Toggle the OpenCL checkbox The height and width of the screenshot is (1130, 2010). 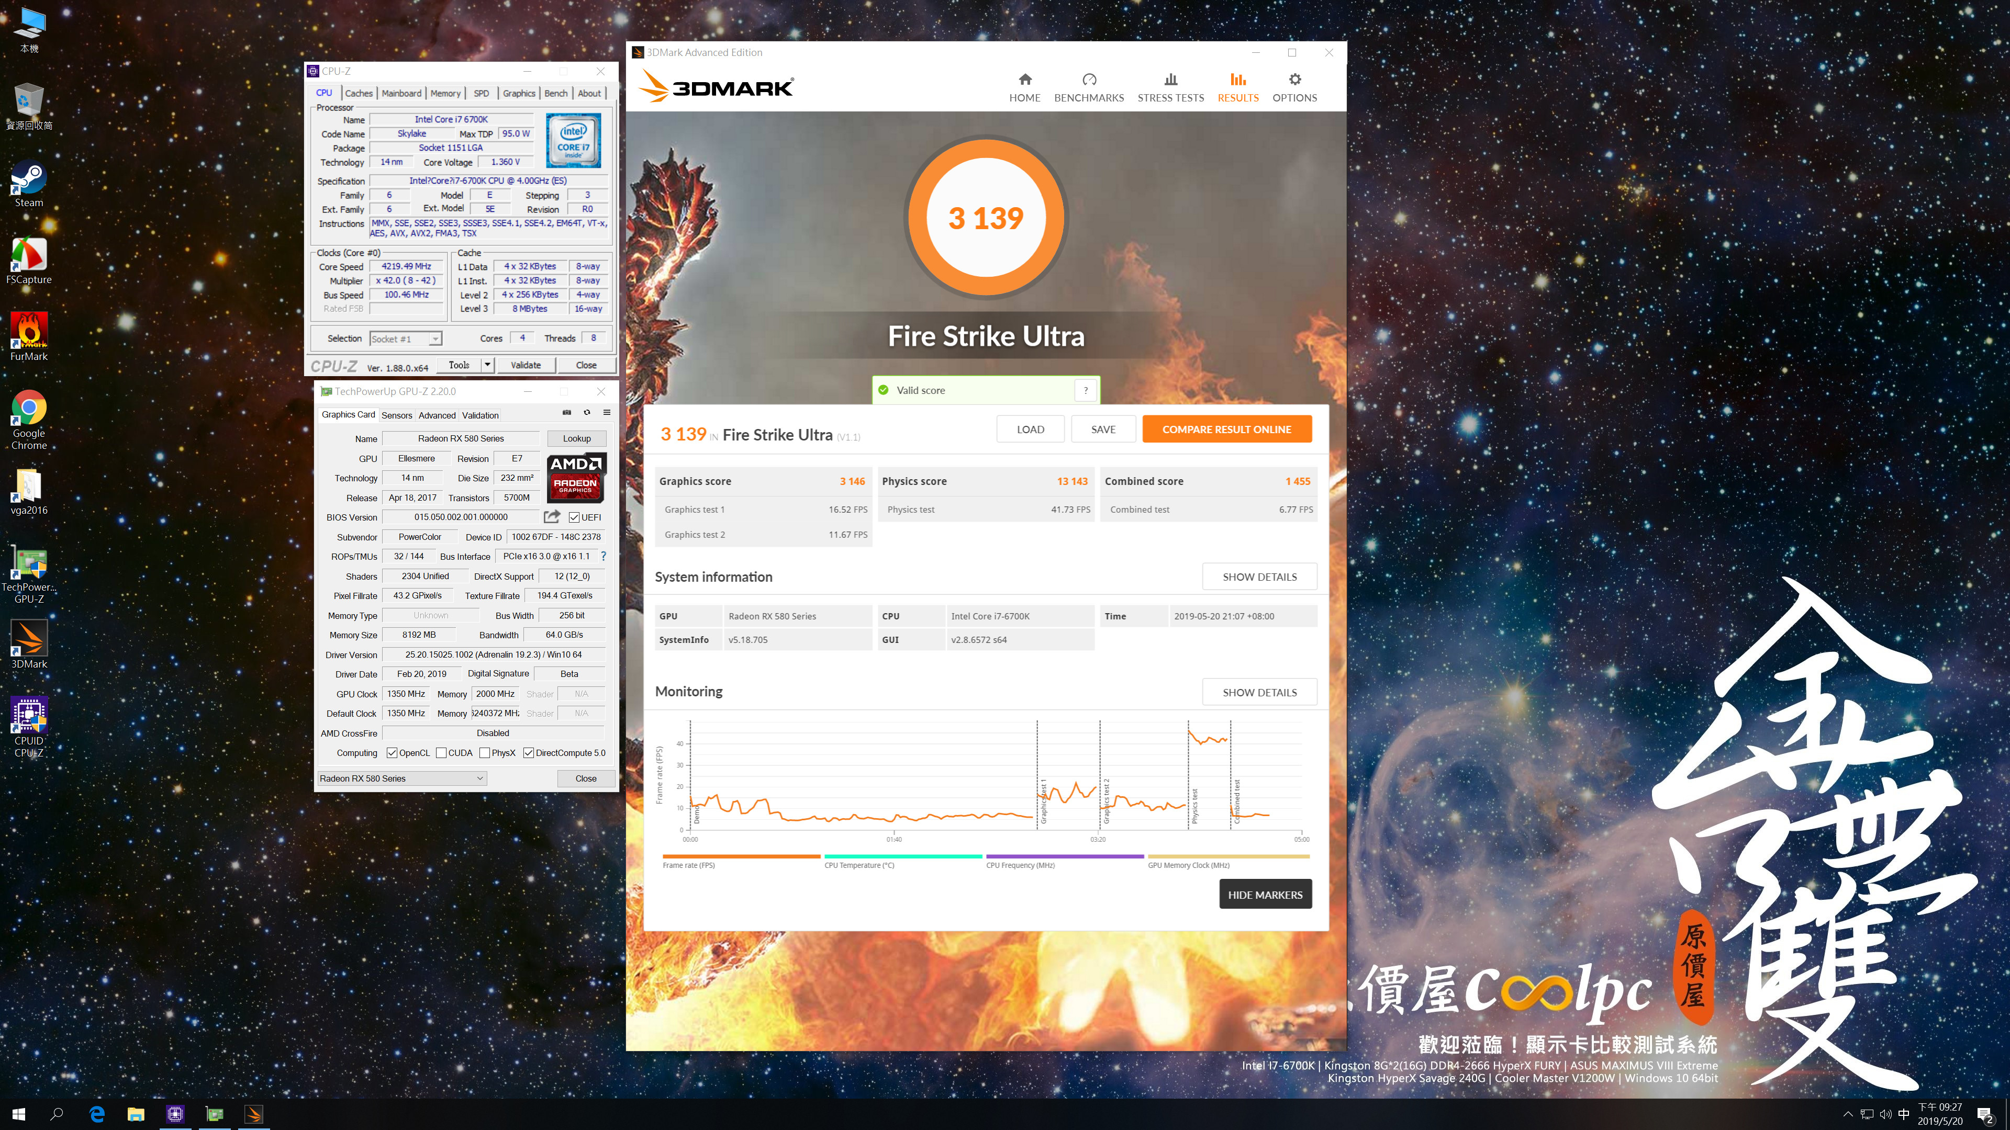(x=392, y=753)
